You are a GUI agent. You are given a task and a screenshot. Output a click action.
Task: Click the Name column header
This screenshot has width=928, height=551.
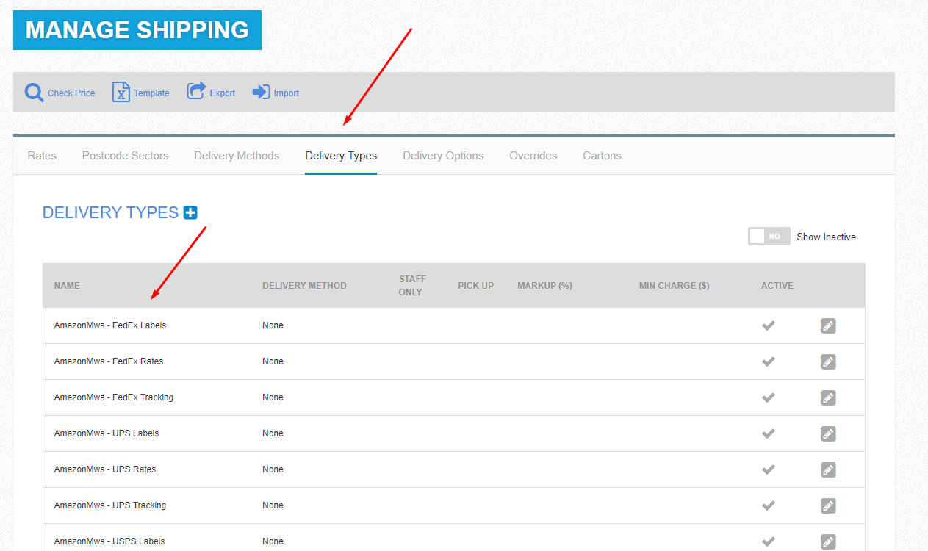coord(67,286)
